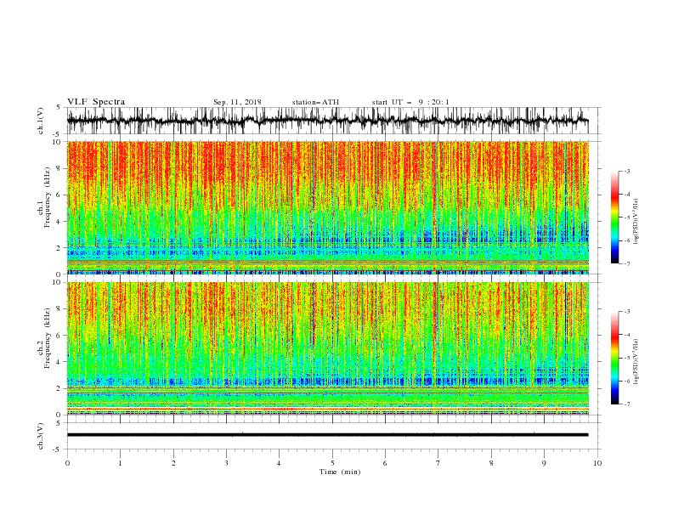Click the time axis tick label "6"
The width and height of the screenshot is (673, 520).
point(385,463)
